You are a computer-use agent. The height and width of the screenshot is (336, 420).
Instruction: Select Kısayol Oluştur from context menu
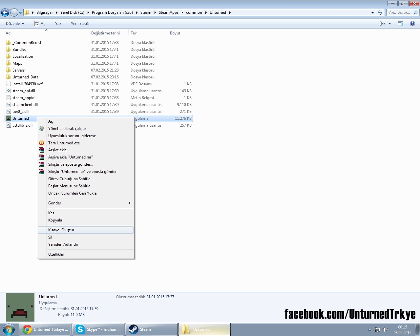(61, 230)
